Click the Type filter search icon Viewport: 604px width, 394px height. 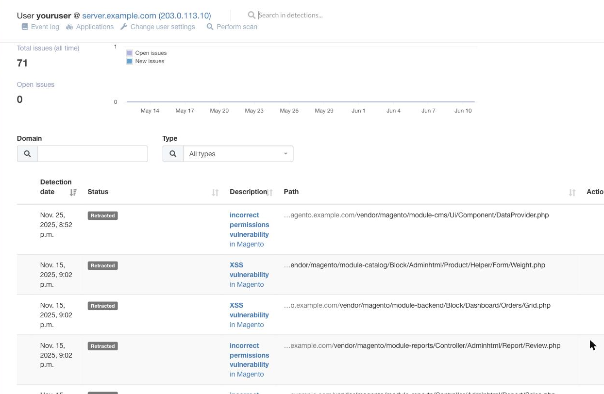point(173,154)
